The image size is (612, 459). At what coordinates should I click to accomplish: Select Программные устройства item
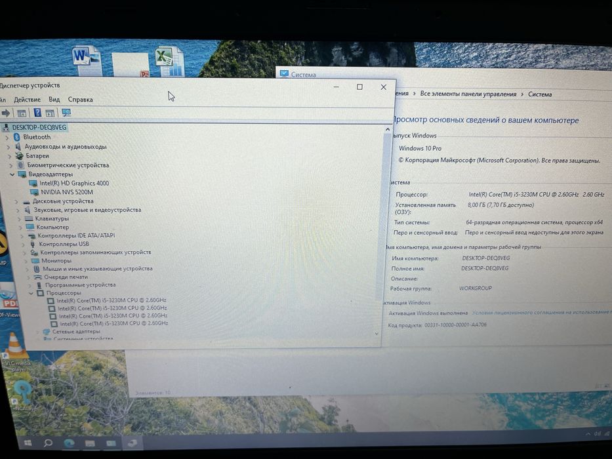click(x=81, y=285)
